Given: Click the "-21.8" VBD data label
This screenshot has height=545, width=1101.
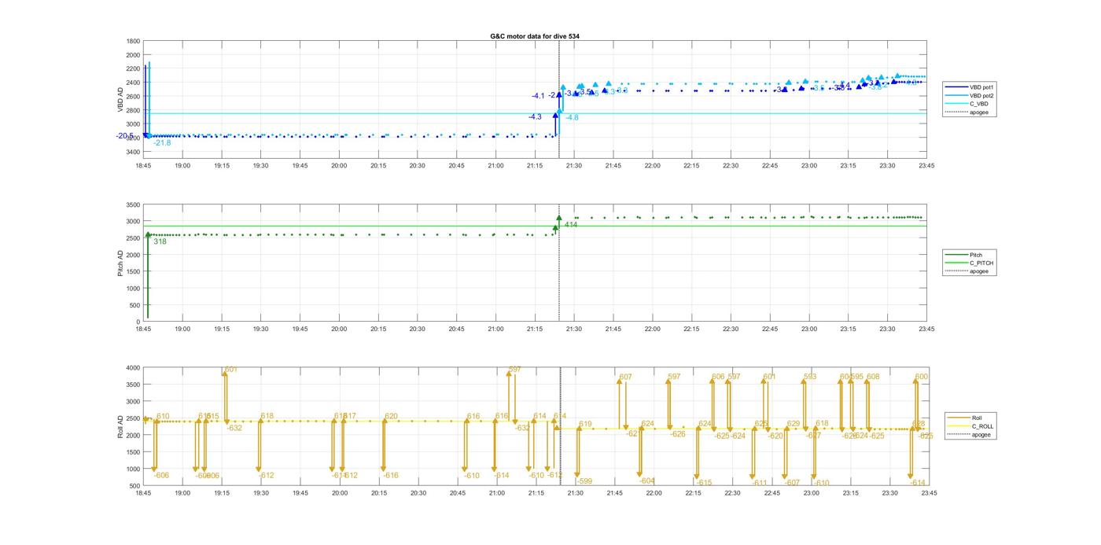Looking at the screenshot, I should 162,143.
